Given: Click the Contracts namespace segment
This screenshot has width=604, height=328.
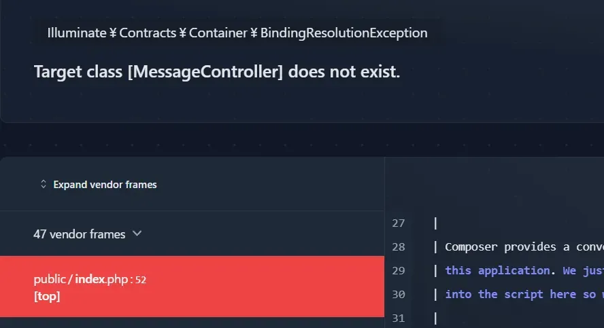Looking at the screenshot, I should [148, 33].
